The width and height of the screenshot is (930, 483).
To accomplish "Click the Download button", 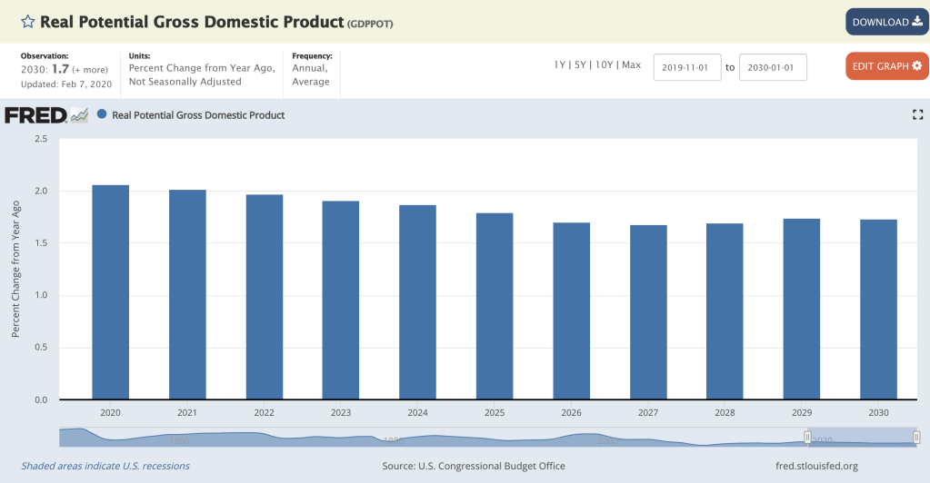I will (x=886, y=22).
